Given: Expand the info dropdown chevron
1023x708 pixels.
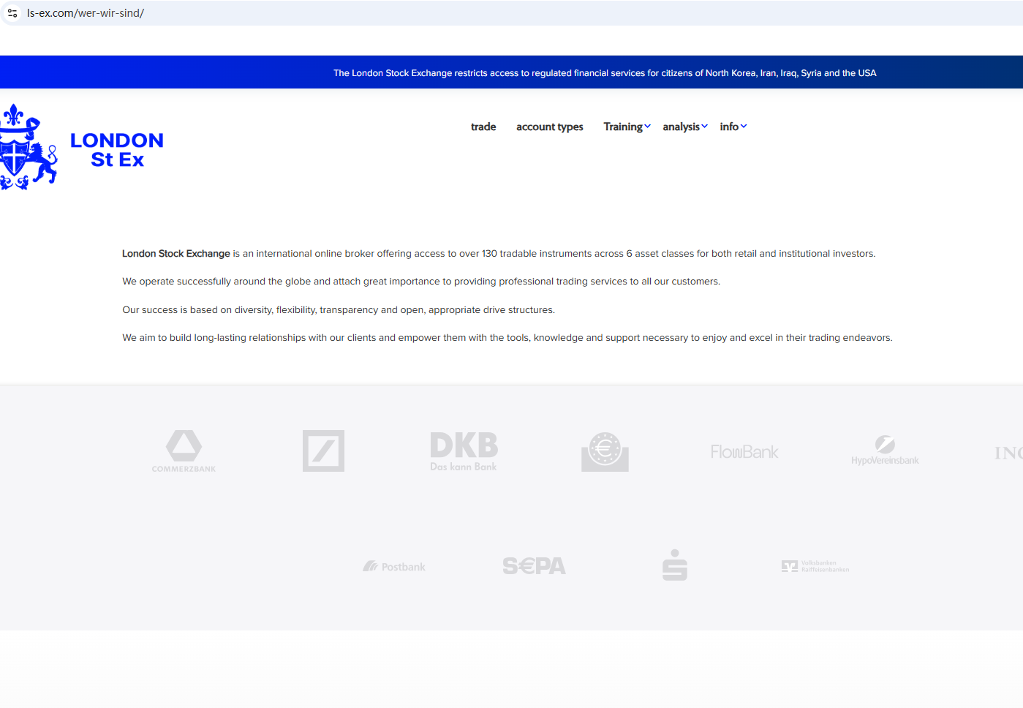Looking at the screenshot, I should pos(744,127).
